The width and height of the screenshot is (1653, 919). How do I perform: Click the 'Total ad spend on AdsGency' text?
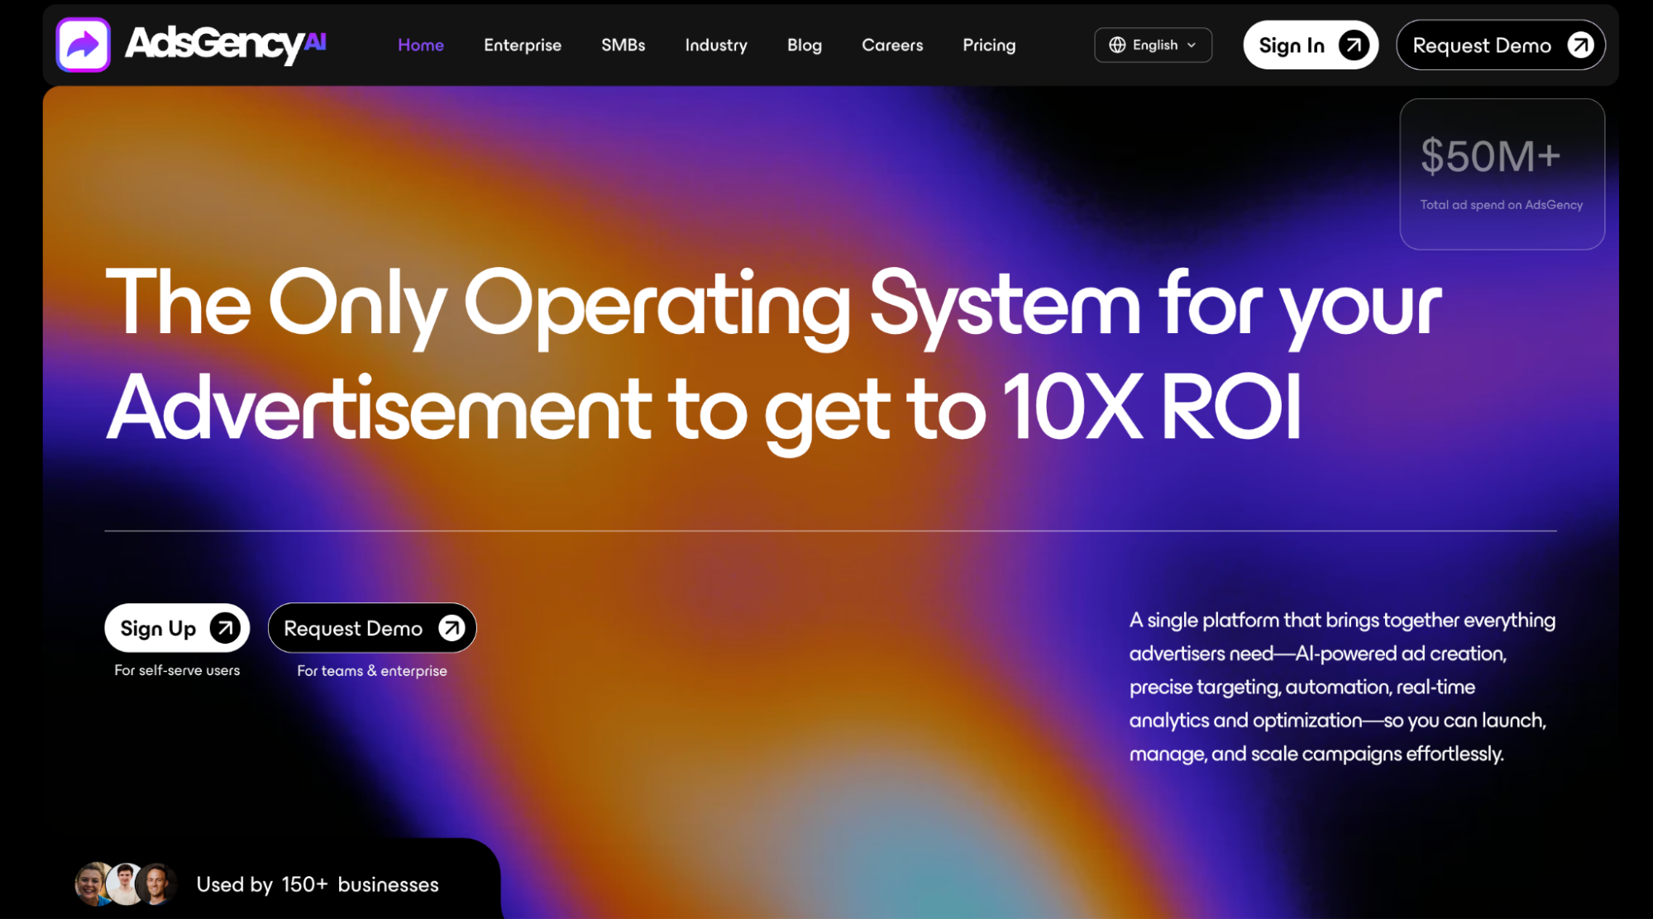tap(1501, 205)
